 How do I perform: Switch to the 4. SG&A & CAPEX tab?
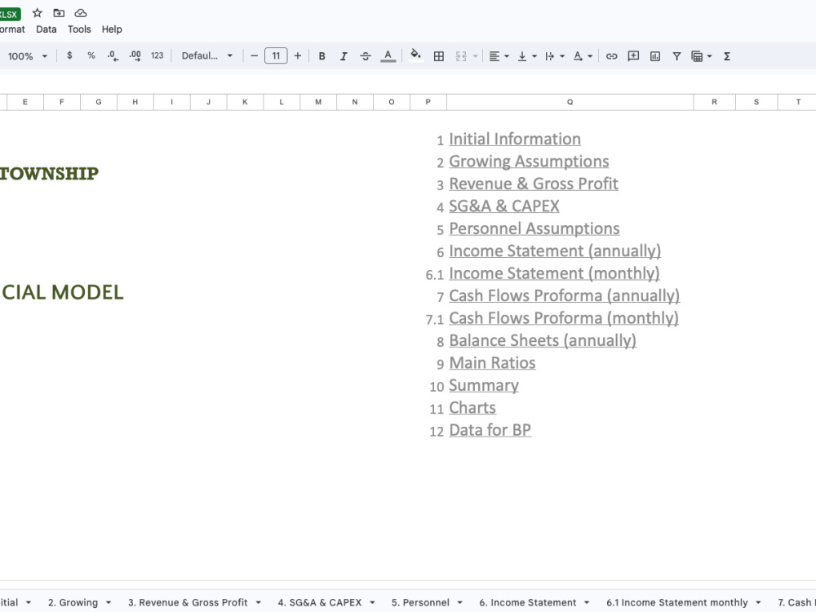click(320, 602)
